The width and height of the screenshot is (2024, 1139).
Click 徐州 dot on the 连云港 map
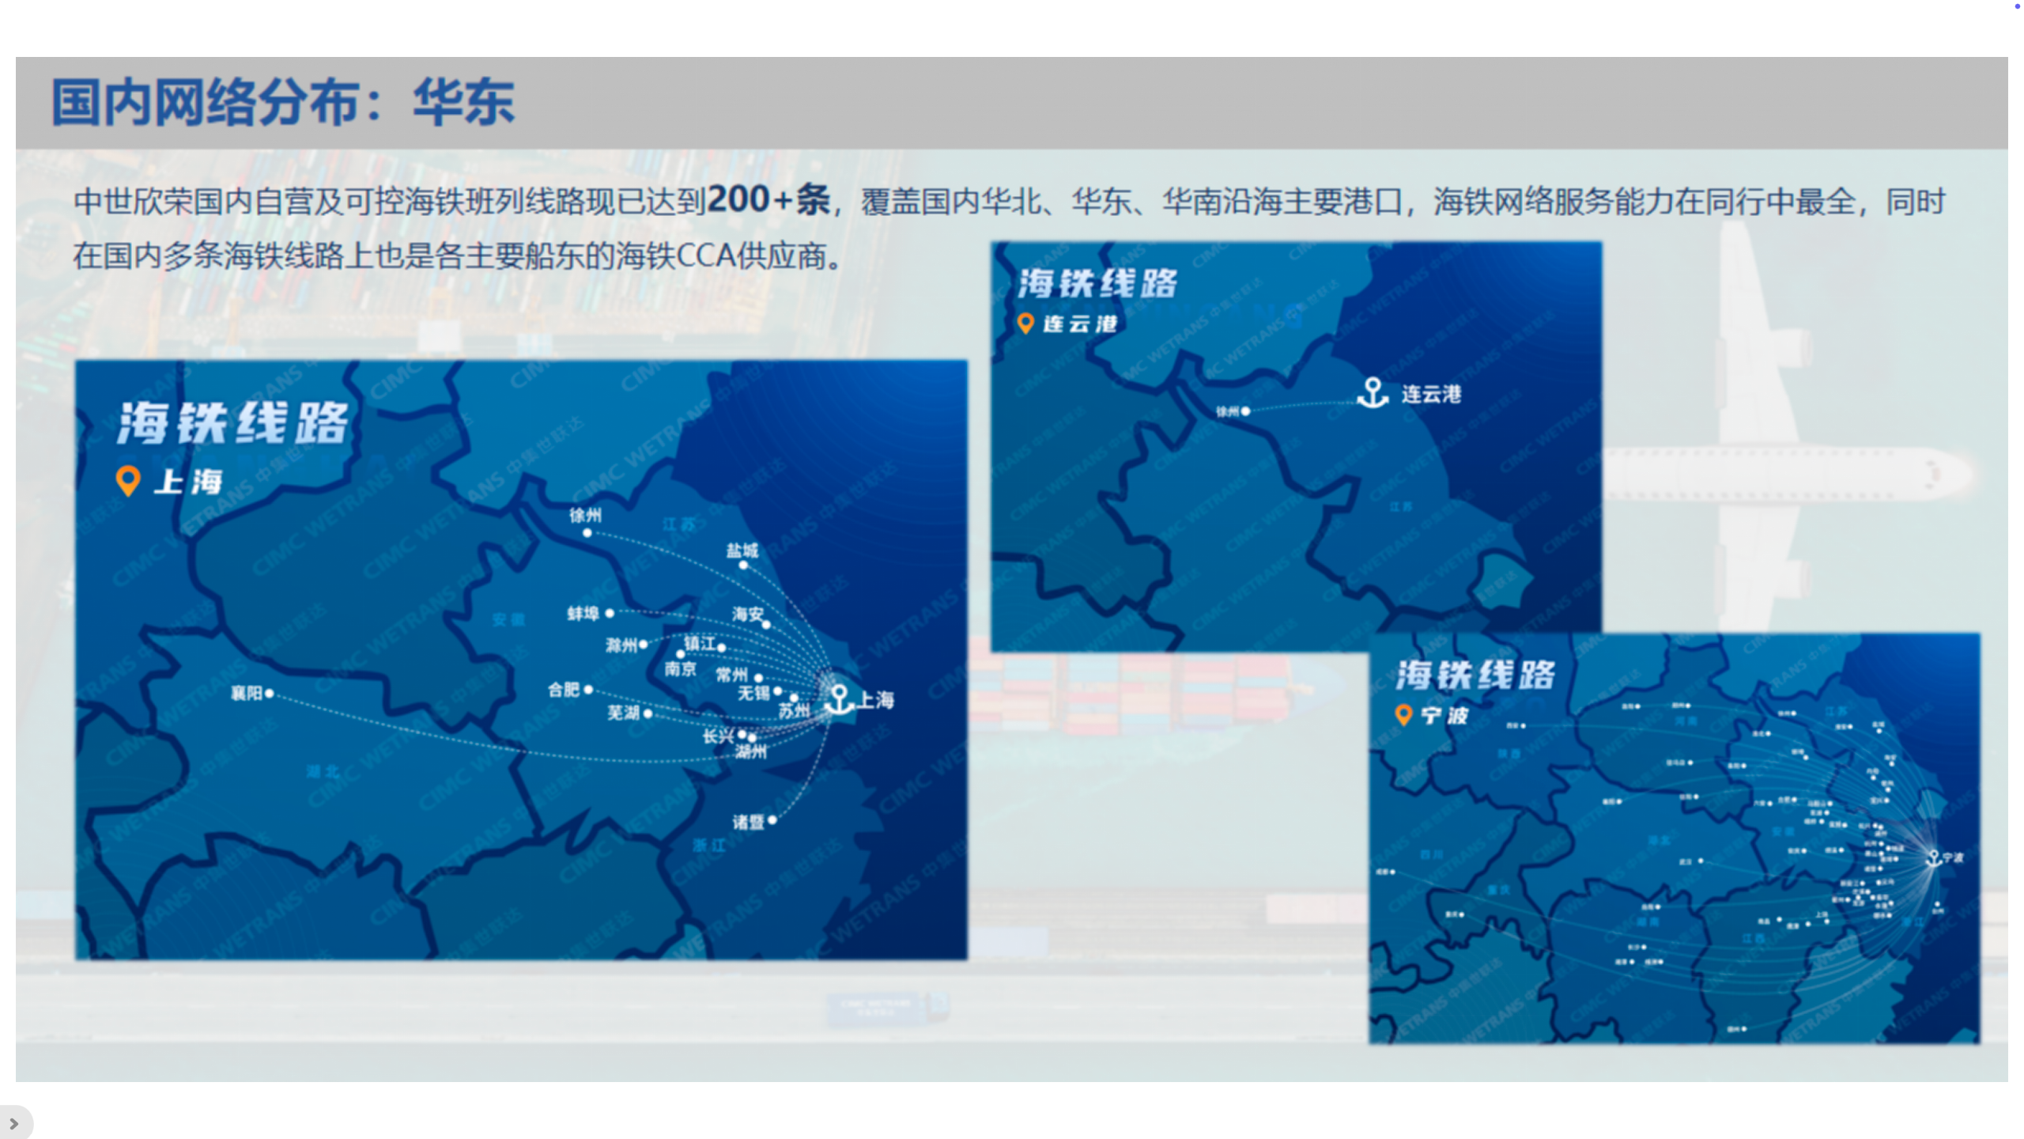coord(1246,411)
